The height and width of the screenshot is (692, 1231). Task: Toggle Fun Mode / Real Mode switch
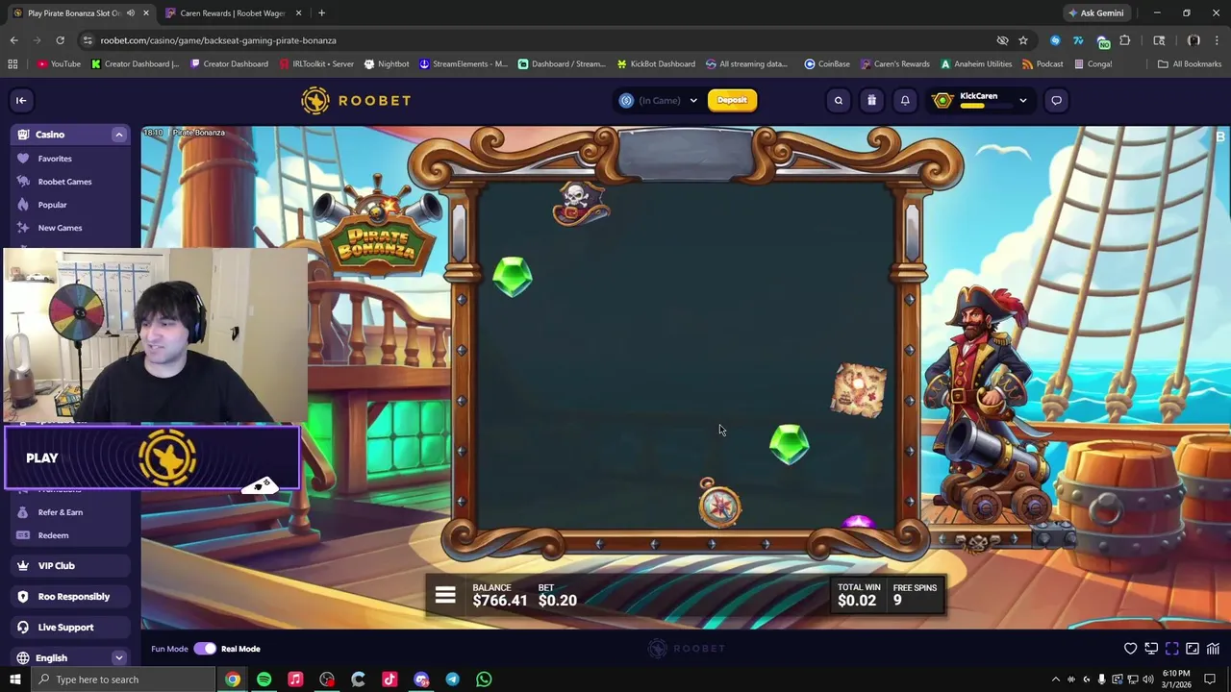coord(205,649)
